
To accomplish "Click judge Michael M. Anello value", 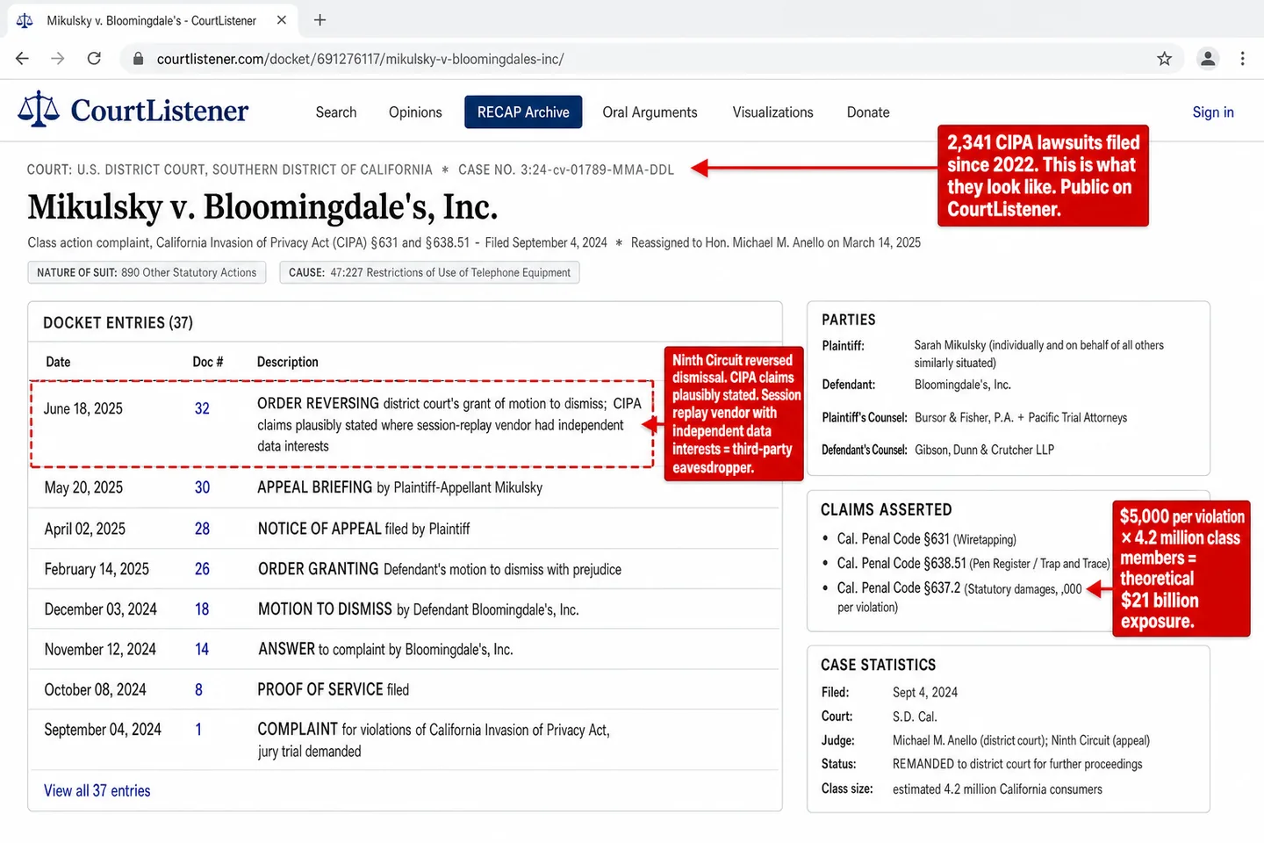I will (x=1021, y=740).
